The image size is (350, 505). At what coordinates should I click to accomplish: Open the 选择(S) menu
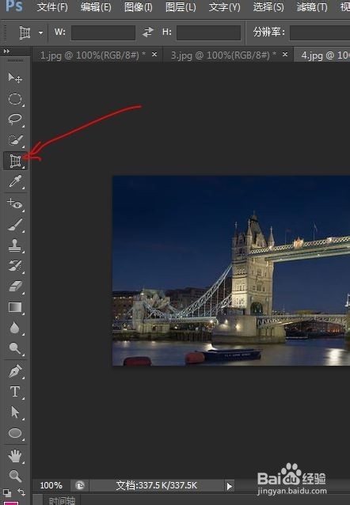point(268,7)
